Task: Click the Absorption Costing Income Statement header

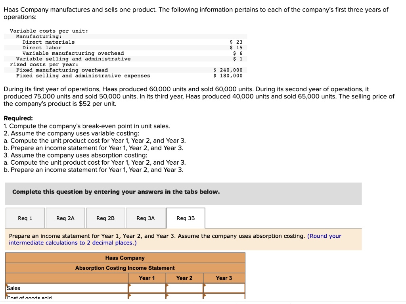Action: coord(125,268)
